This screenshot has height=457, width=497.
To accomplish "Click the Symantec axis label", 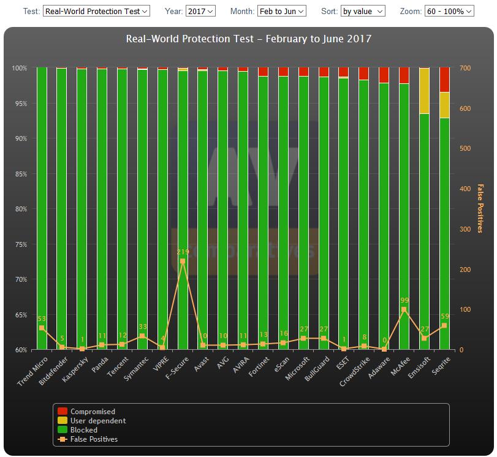I will point(136,369).
